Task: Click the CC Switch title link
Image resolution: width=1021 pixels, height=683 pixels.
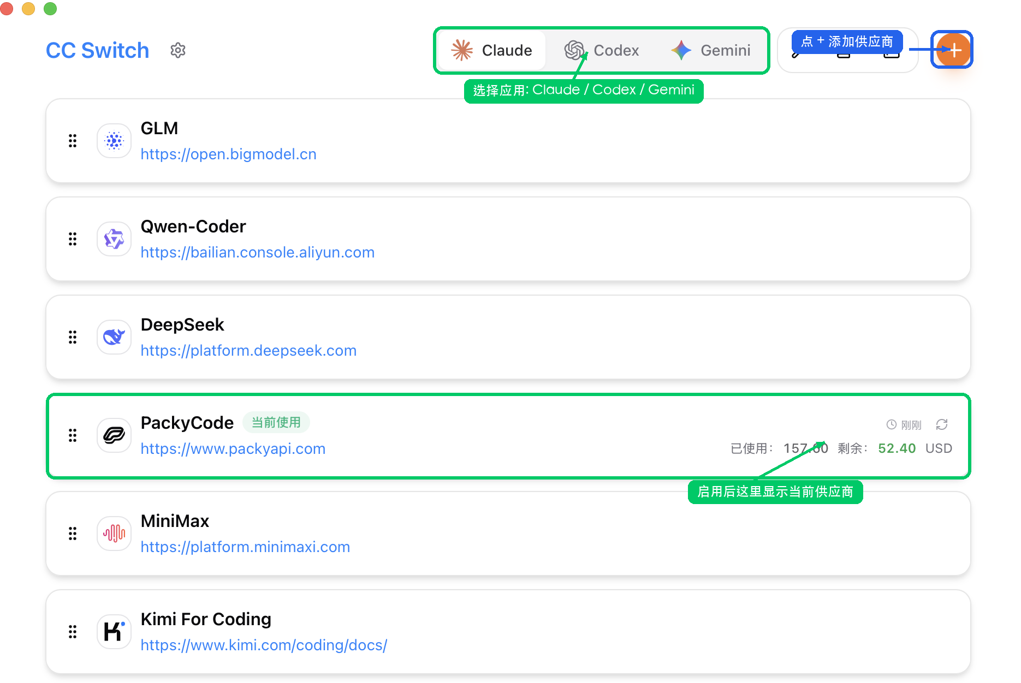Action: click(97, 50)
